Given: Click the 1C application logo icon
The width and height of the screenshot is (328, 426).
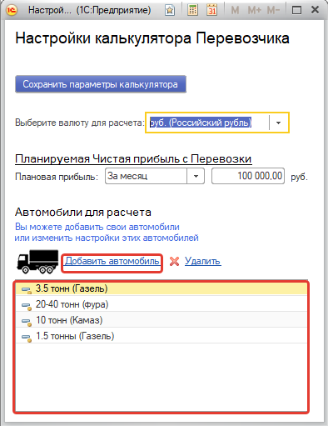Looking at the screenshot, I should pyautogui.click(x=12, y=10).
